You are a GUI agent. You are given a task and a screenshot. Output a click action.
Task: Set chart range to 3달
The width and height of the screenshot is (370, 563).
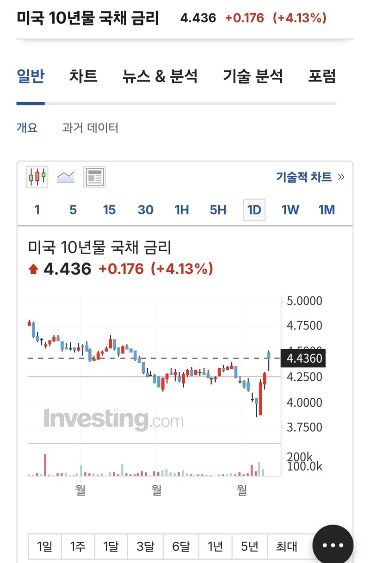[145, 547]
